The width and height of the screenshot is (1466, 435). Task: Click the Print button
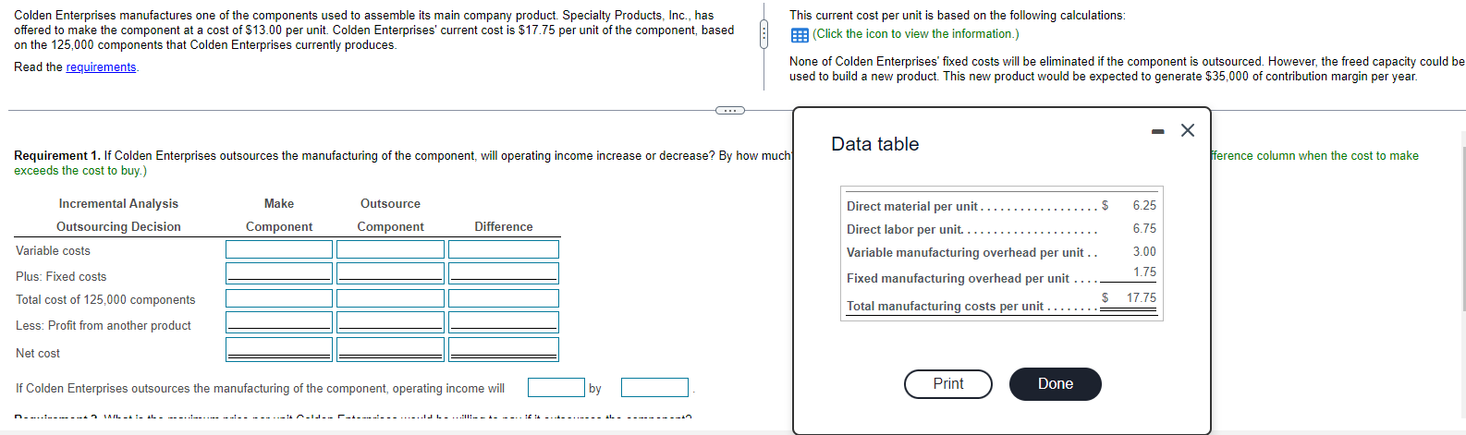[x=948, y=384]
